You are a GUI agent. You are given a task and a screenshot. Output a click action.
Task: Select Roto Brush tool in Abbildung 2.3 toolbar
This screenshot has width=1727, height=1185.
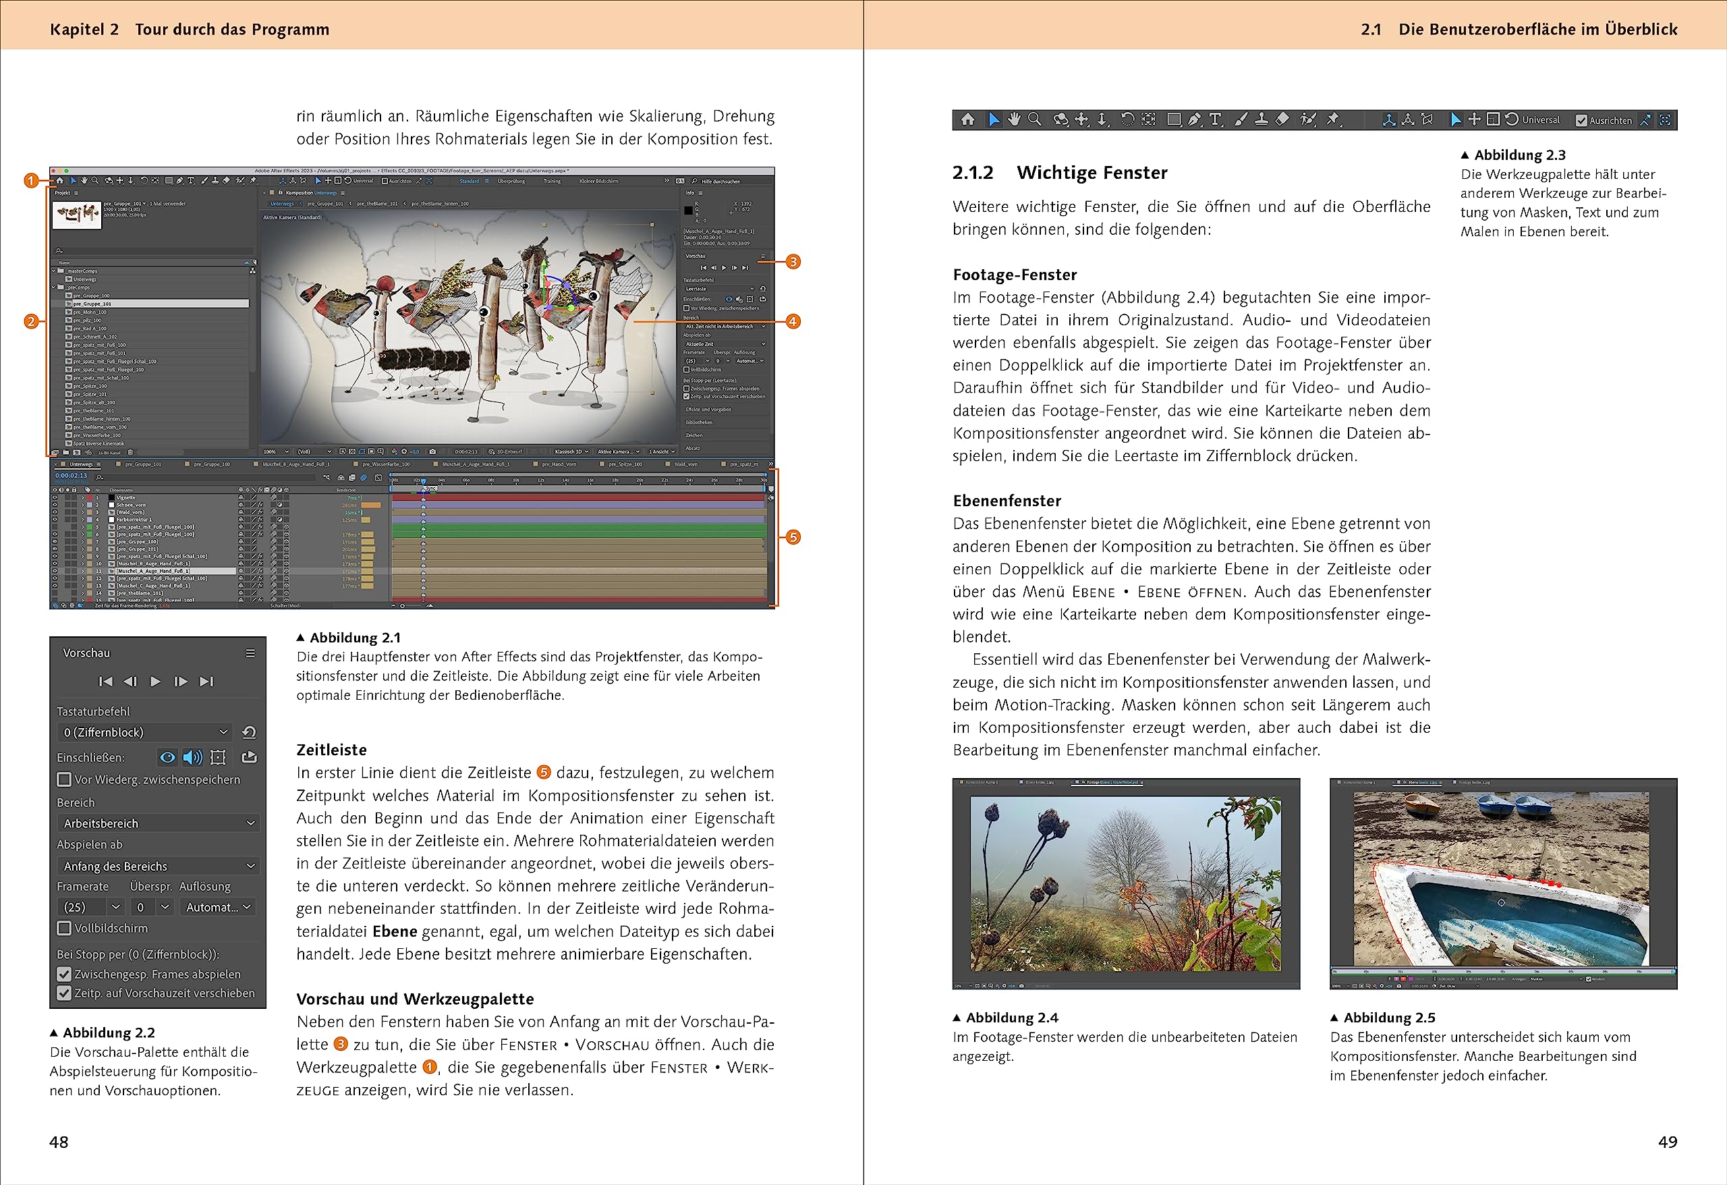pyautogui.click(x=1309, y=119)
